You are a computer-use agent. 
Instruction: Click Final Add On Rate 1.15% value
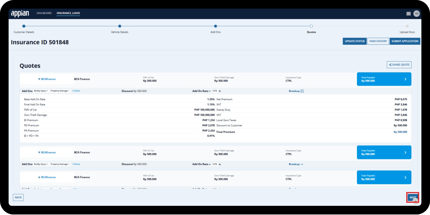pyautogui.click(x=211, y=105)
